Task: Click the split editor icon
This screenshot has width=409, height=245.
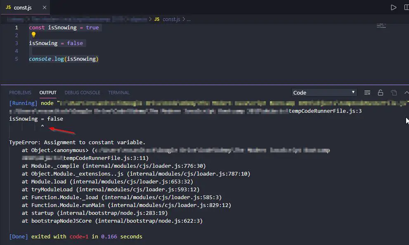Action: 407,7
